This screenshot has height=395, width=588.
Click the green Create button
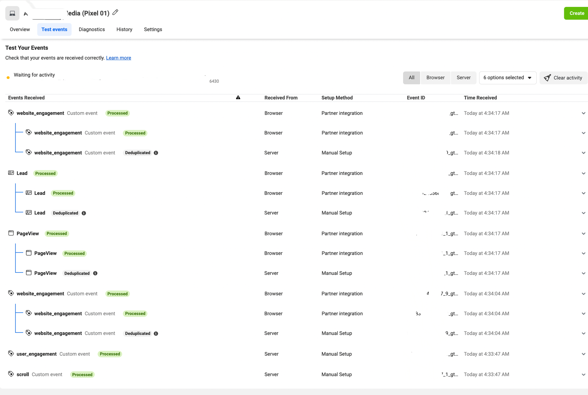577,13
